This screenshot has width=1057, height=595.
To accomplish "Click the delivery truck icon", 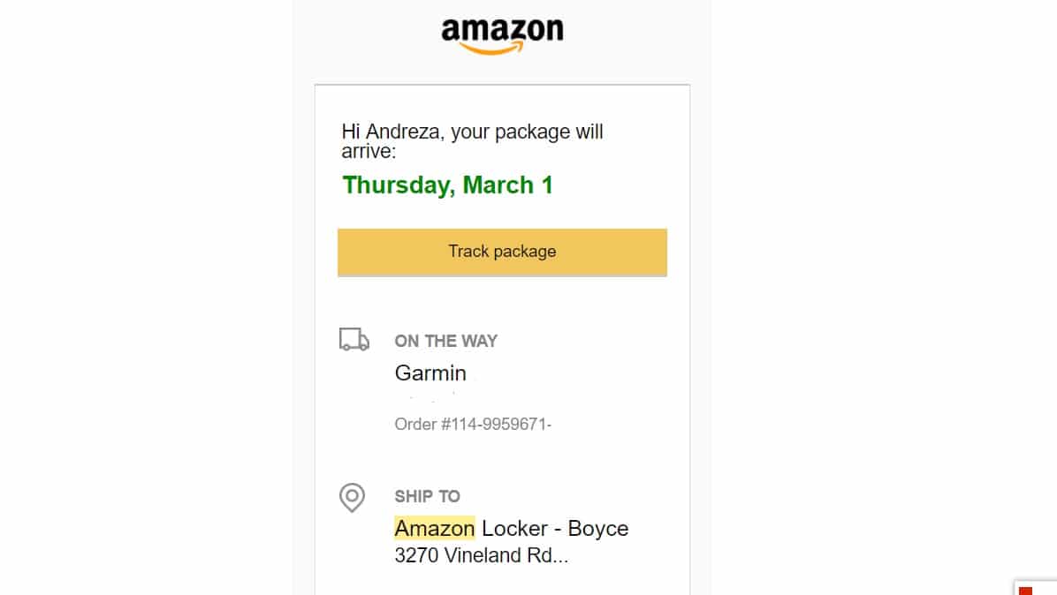I will (354, 340).
